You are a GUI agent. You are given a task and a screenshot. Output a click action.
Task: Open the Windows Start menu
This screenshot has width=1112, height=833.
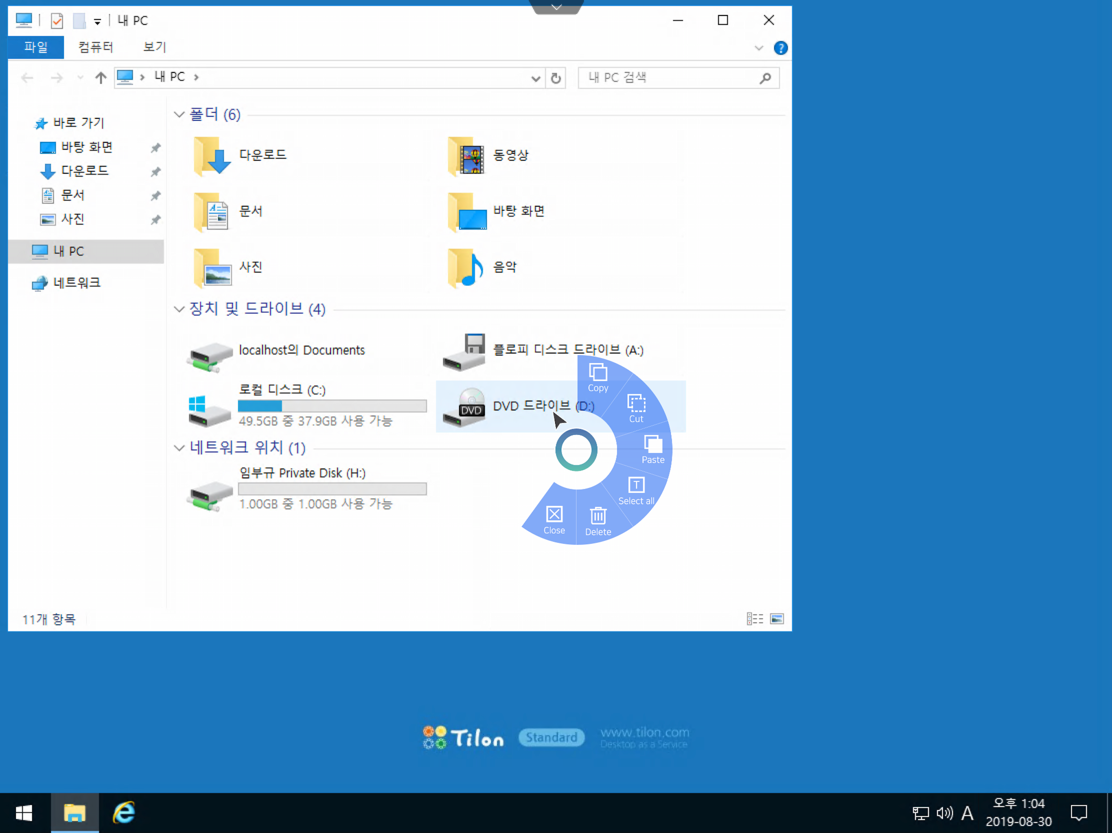24,812
